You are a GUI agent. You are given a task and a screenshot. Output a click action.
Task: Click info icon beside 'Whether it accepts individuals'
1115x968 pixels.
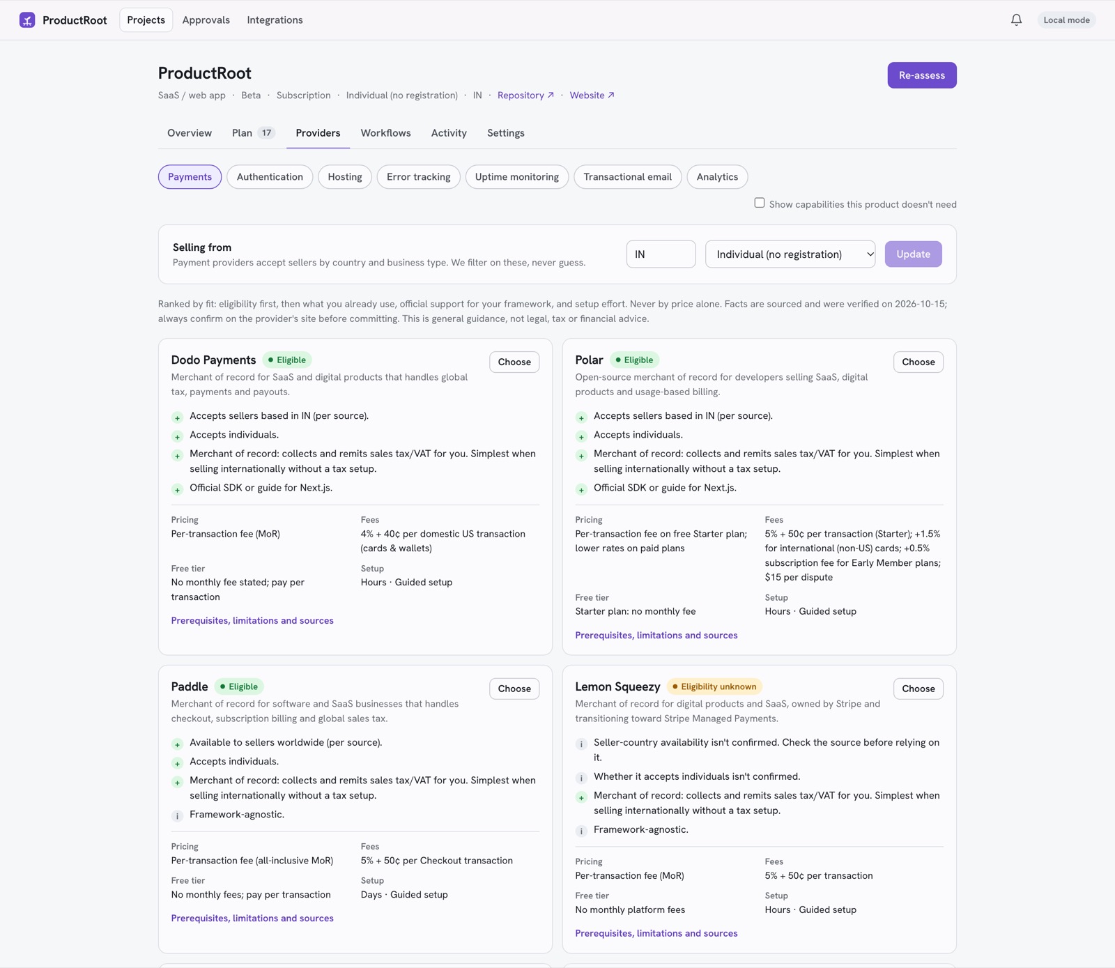click(582, 778)
